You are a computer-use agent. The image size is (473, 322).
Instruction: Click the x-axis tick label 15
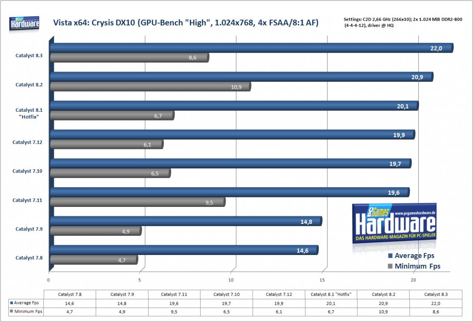pyautogui.click(x=323, y=280)
